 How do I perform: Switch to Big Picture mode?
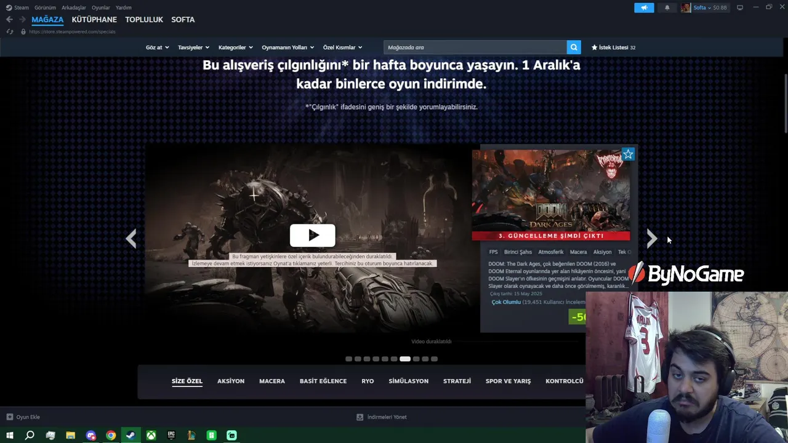coord(740,7)
